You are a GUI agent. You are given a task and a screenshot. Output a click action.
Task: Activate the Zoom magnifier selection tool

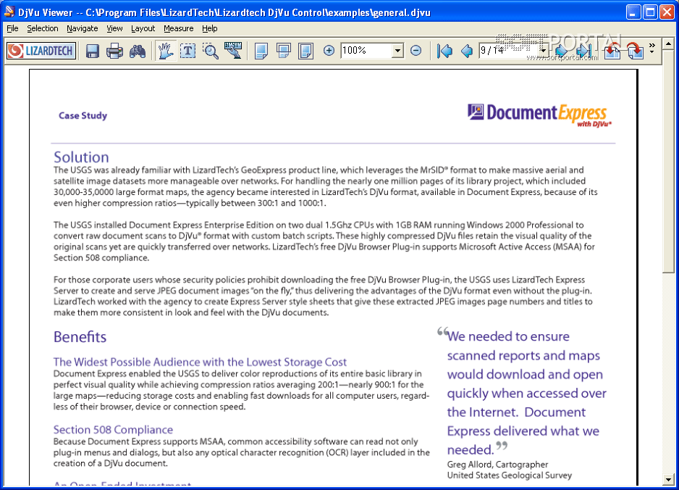pyautogui.click(x=211, y=51)
